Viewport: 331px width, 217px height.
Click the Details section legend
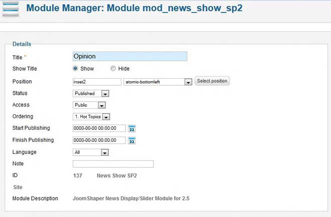click(22, 44)
